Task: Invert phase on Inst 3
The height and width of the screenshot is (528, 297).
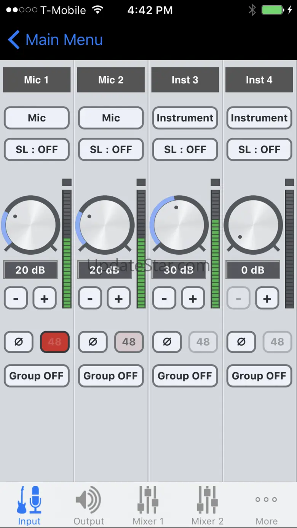Action: coord(167,342)
